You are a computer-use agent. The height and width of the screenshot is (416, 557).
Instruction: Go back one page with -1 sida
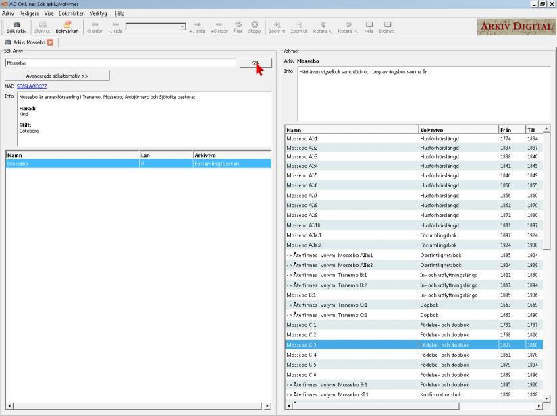click(x=115, y=28)
